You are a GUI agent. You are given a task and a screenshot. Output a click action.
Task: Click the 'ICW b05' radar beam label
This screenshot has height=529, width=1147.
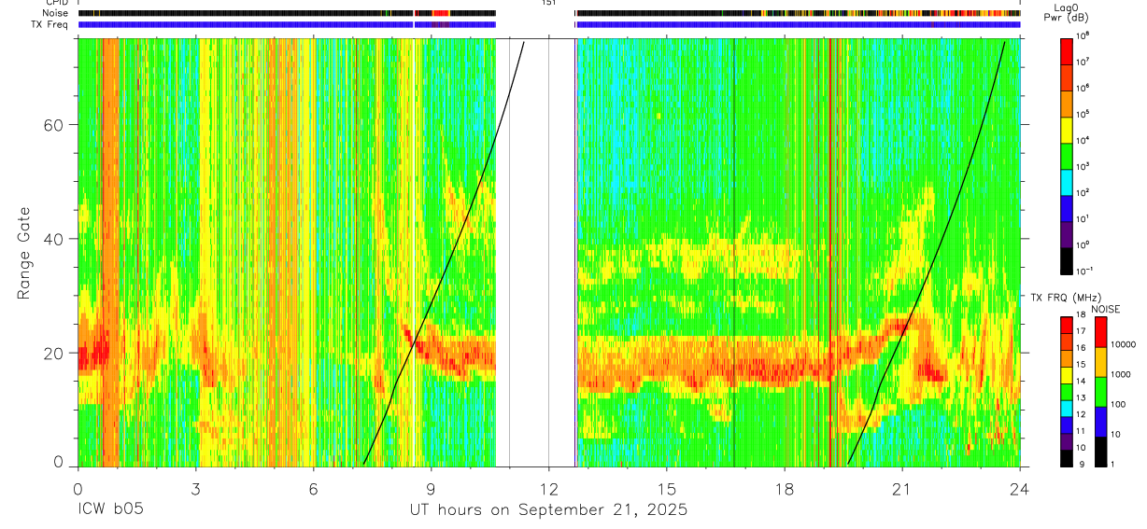(111, 510)
